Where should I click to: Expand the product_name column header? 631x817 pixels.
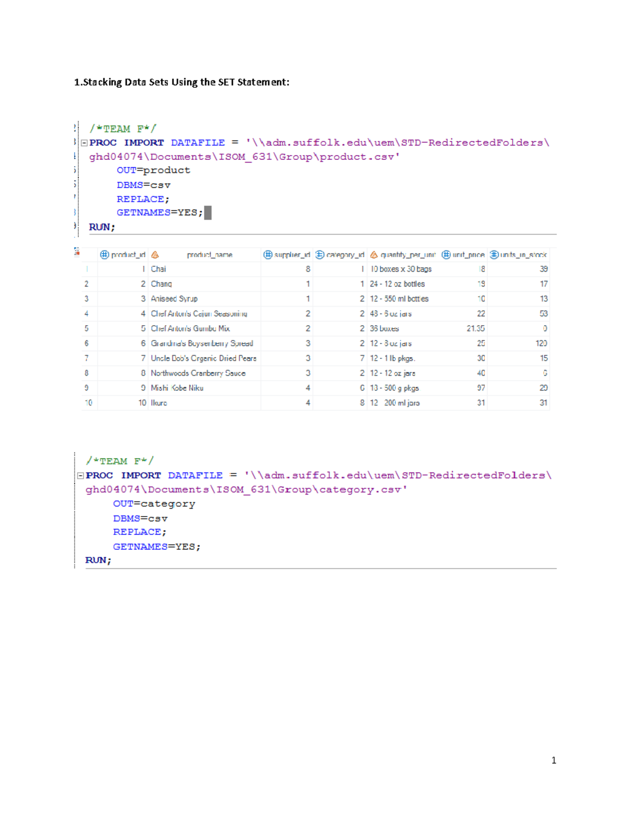pyautogui.click(x=209, y=254)
